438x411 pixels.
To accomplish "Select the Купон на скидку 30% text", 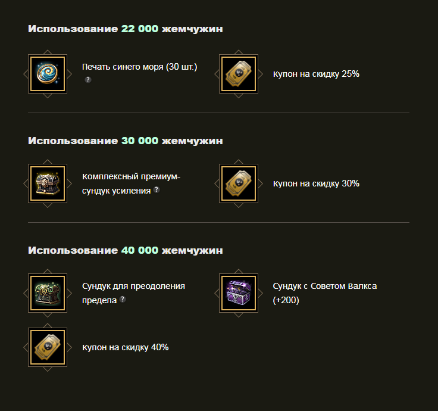I will (316, 183).
